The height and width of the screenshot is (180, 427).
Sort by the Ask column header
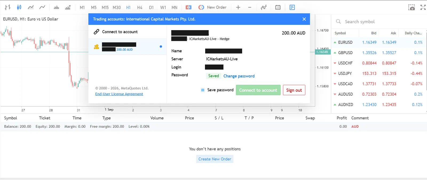[x=393, y=33]
